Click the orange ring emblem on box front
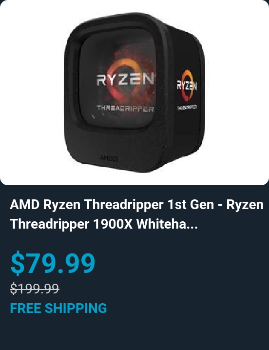 (x=122, y=77)
